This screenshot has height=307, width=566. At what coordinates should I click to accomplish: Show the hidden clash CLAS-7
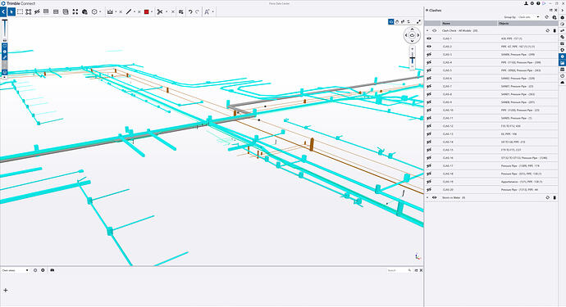pos(429,86)
